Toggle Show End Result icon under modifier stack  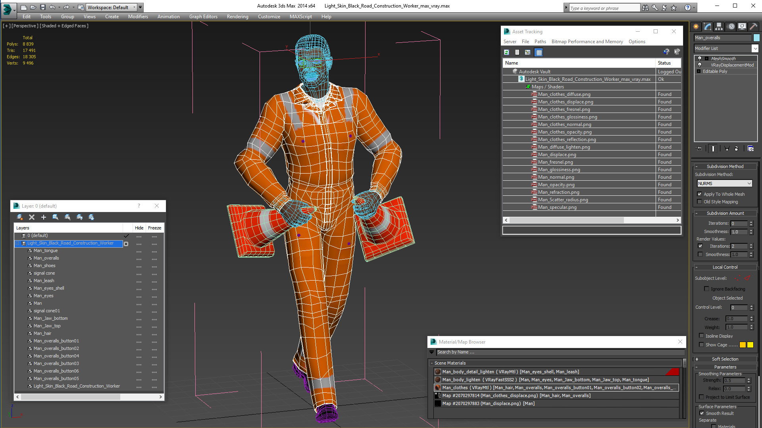pyautogui.click(x=713, y=149)
